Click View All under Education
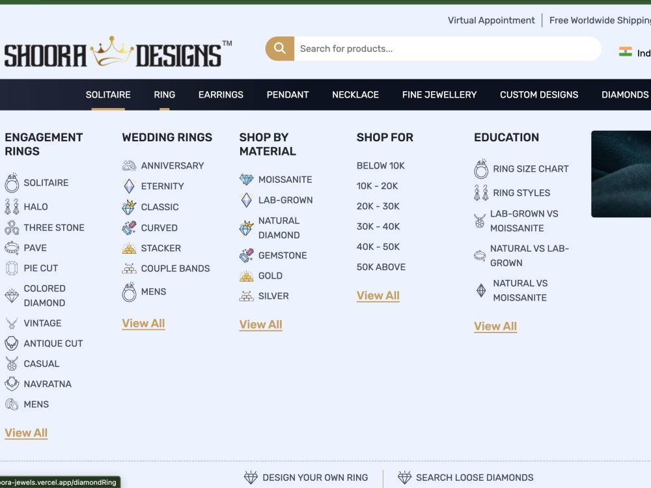The height and width of the screenshot is (488, 651). click(495, 326)
